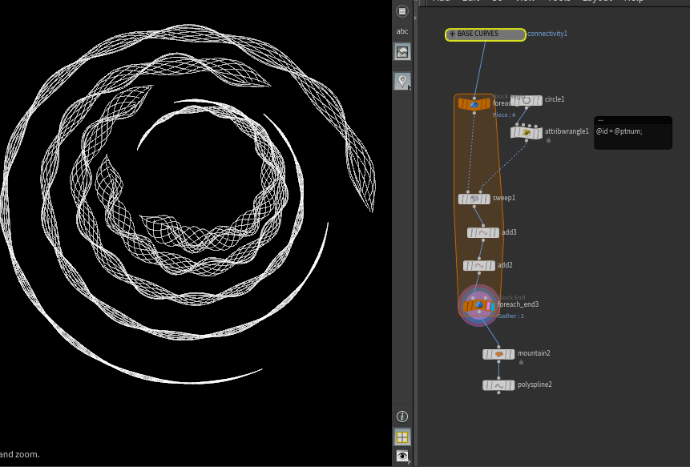Select the sweep1 node
Viewport: 690px width, 467px height.
click(x=474, y=199)
